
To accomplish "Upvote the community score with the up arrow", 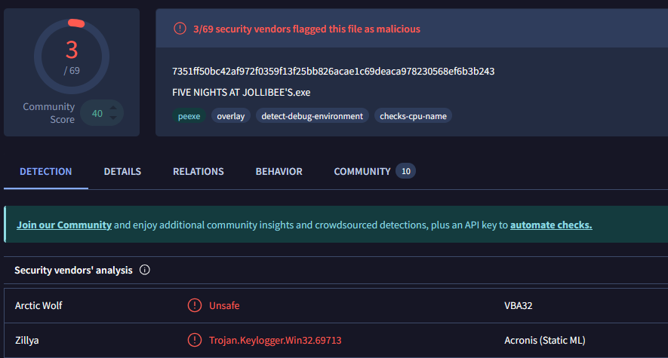I will click(113, 109).
